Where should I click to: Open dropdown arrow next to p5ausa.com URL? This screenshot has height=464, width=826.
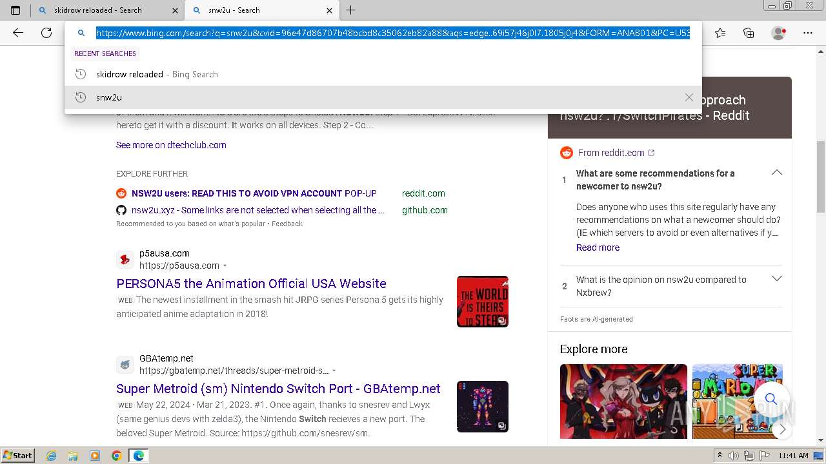point(225,266)
